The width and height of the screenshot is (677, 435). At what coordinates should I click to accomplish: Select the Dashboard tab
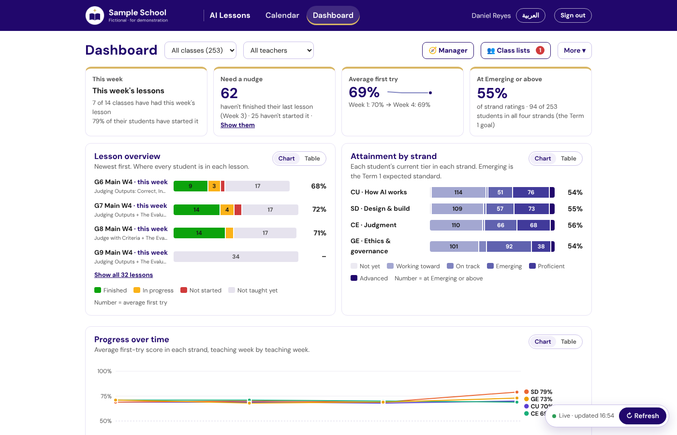coord(333,15)
